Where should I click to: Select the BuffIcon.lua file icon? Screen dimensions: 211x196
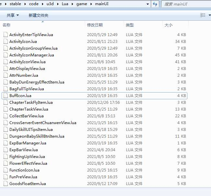point(6,96)
